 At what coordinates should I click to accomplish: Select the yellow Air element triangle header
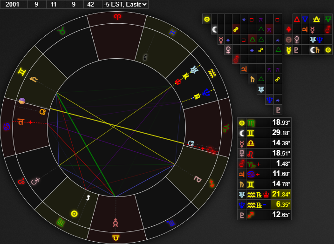pyautogui.click(x=316, y=19)
